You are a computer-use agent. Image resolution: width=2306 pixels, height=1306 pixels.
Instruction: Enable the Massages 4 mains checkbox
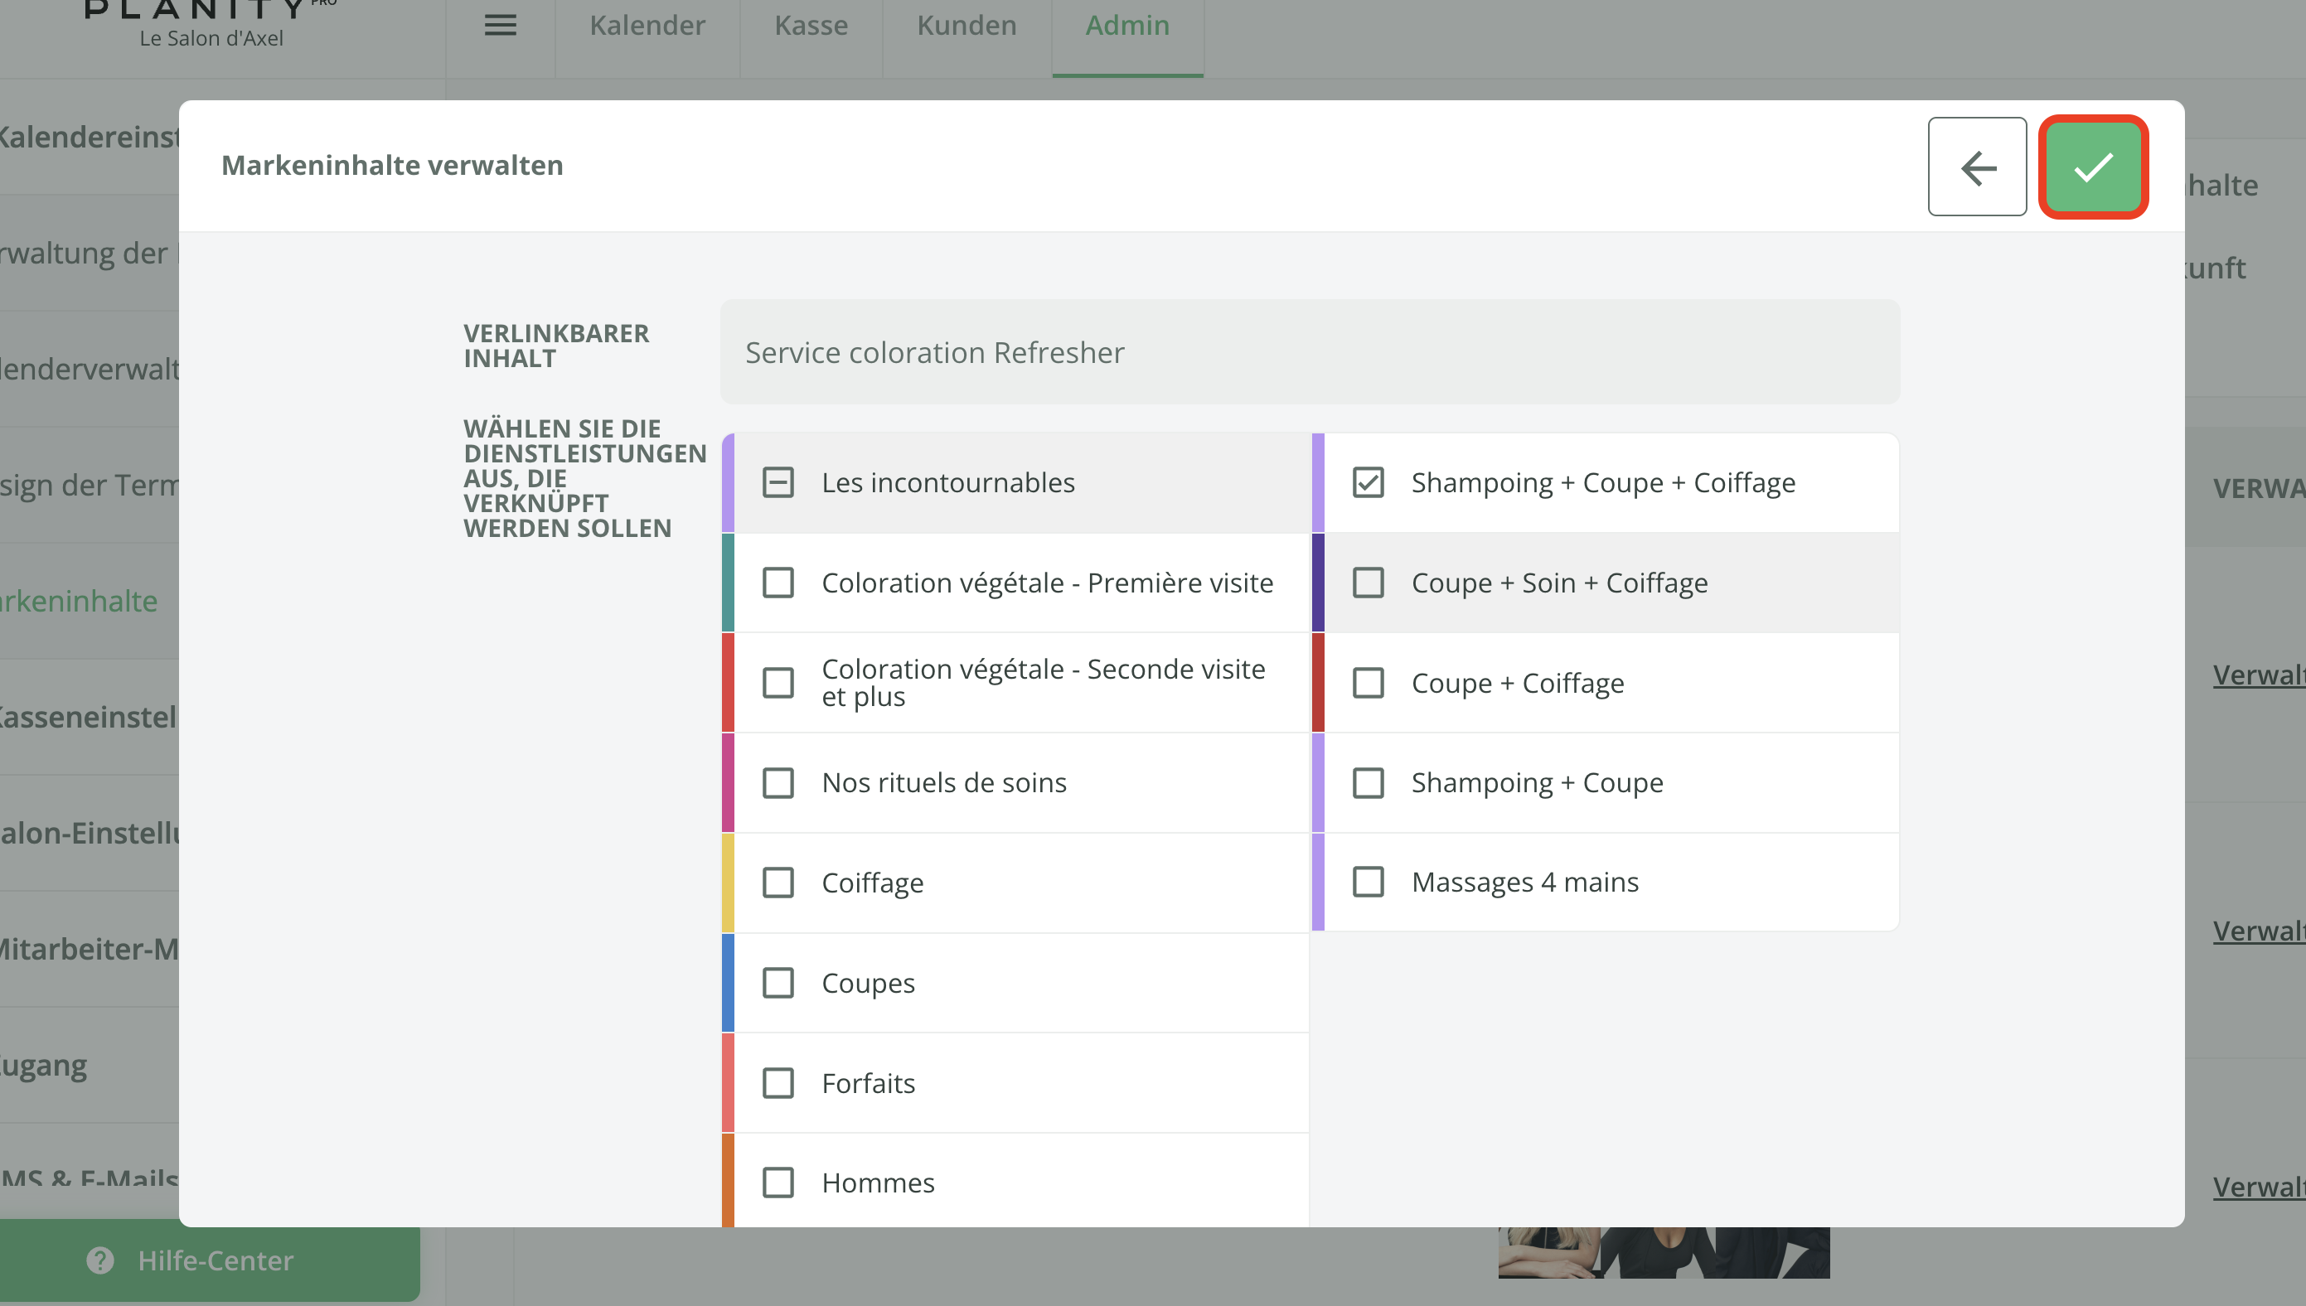coord(1368,882)
